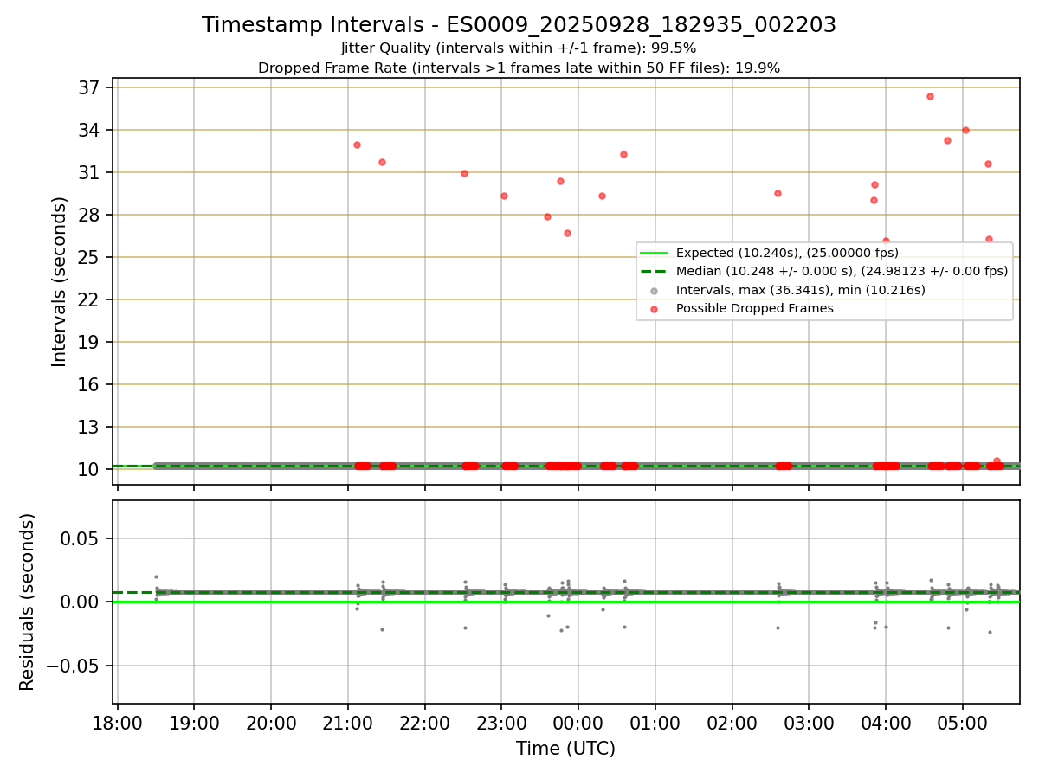Select the Residuals (seconds) y-axis label
This screenshot has height=779, width=1039.
[x=28, y=602]
